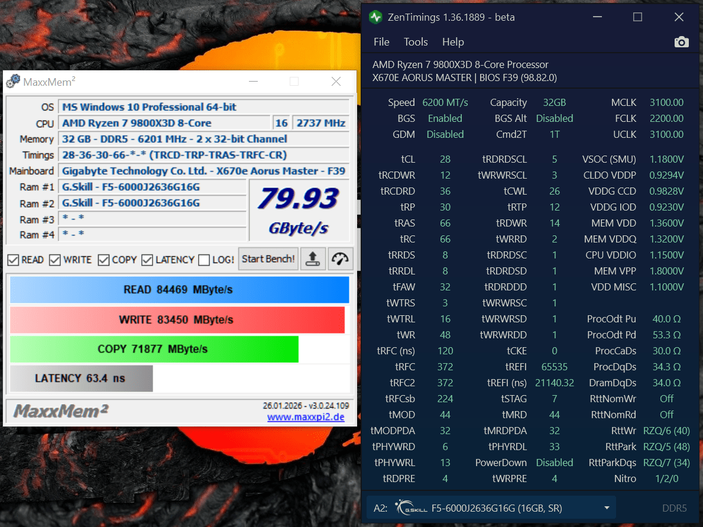Viewport: 703px width, 527px height.
Task: Click the COPY 71877 MByte/s bar
Action: pos(154,349)
